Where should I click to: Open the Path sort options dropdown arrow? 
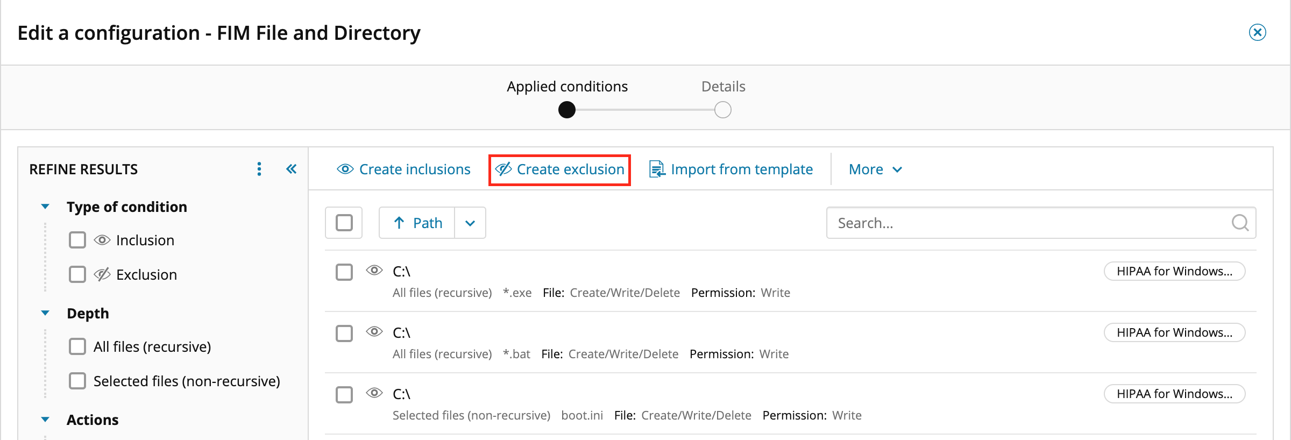[x=470, y=223]
